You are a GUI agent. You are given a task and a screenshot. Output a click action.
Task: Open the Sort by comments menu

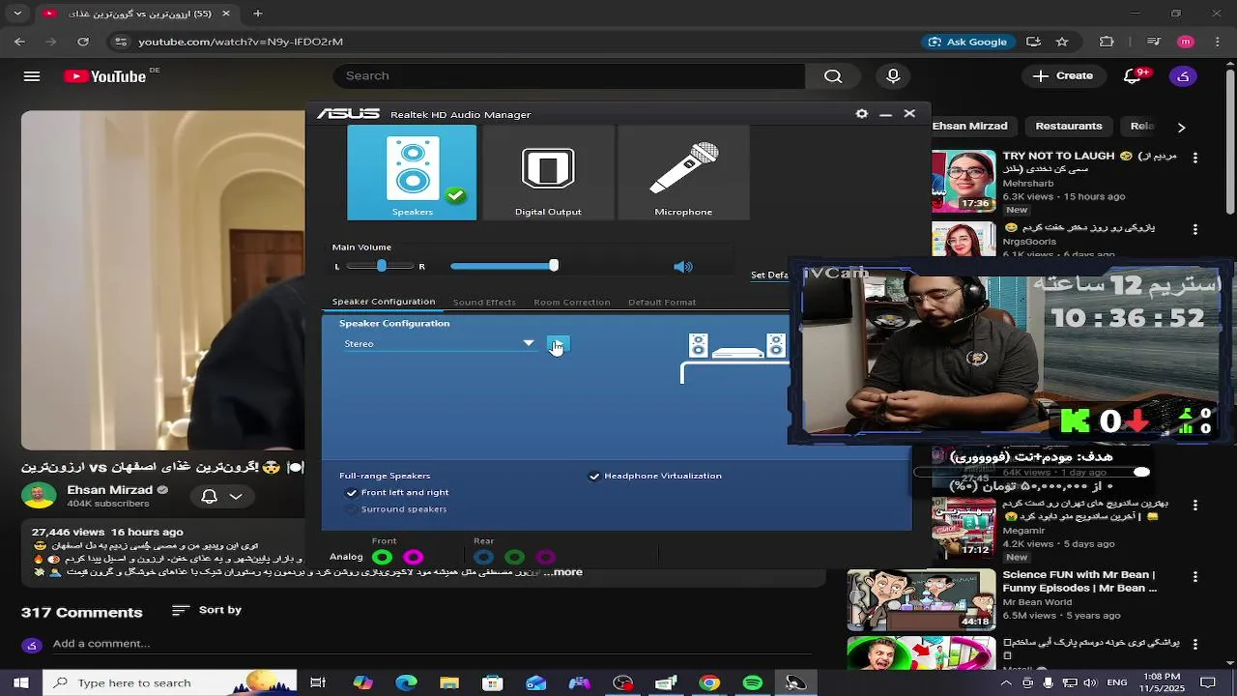click(207, 610)
